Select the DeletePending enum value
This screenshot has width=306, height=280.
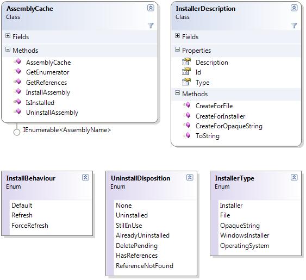click(x=136, y=246)
